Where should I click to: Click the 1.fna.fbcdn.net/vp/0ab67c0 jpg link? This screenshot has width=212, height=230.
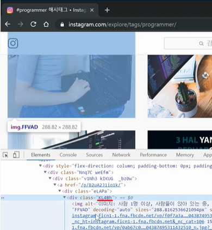142,227
